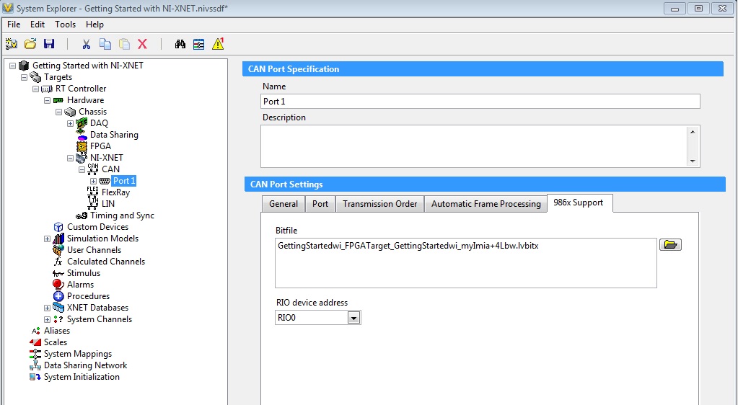Select System Channels tree item
This screenshot has height=405, width=738.
click(x=100, y=319)
